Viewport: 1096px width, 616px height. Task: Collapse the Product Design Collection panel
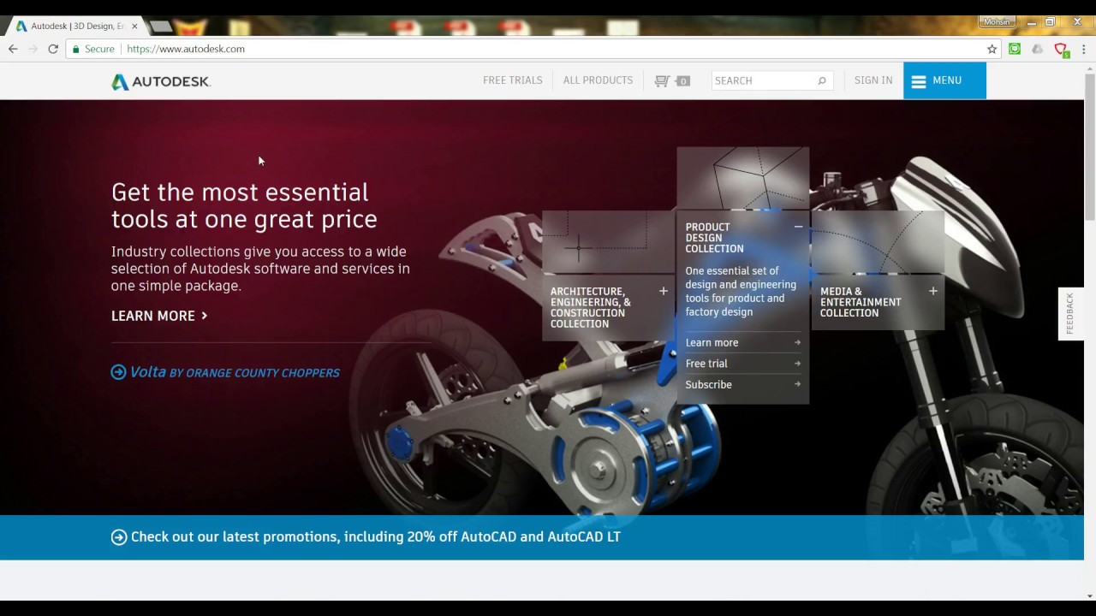coord(798,227)
